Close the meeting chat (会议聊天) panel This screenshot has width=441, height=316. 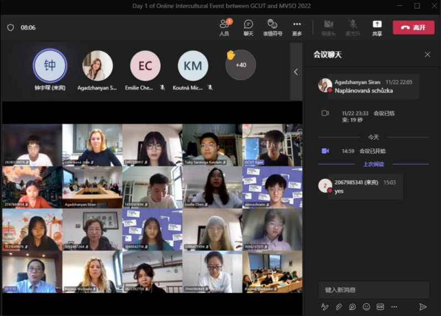(427, 54)
